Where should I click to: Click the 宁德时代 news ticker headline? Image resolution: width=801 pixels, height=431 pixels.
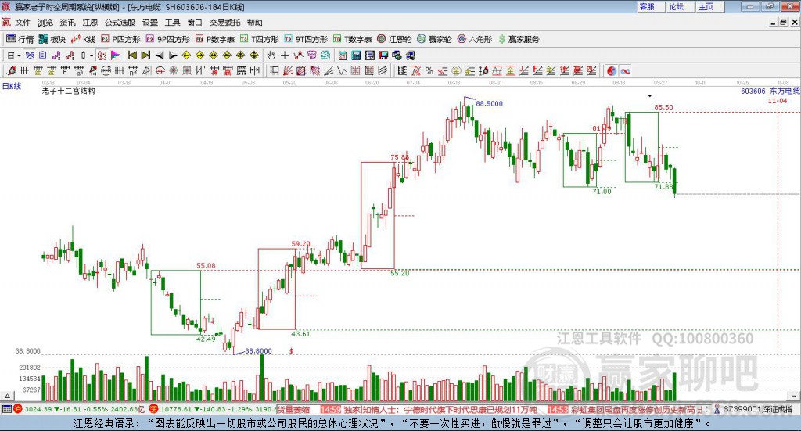[x=439, y=410]
